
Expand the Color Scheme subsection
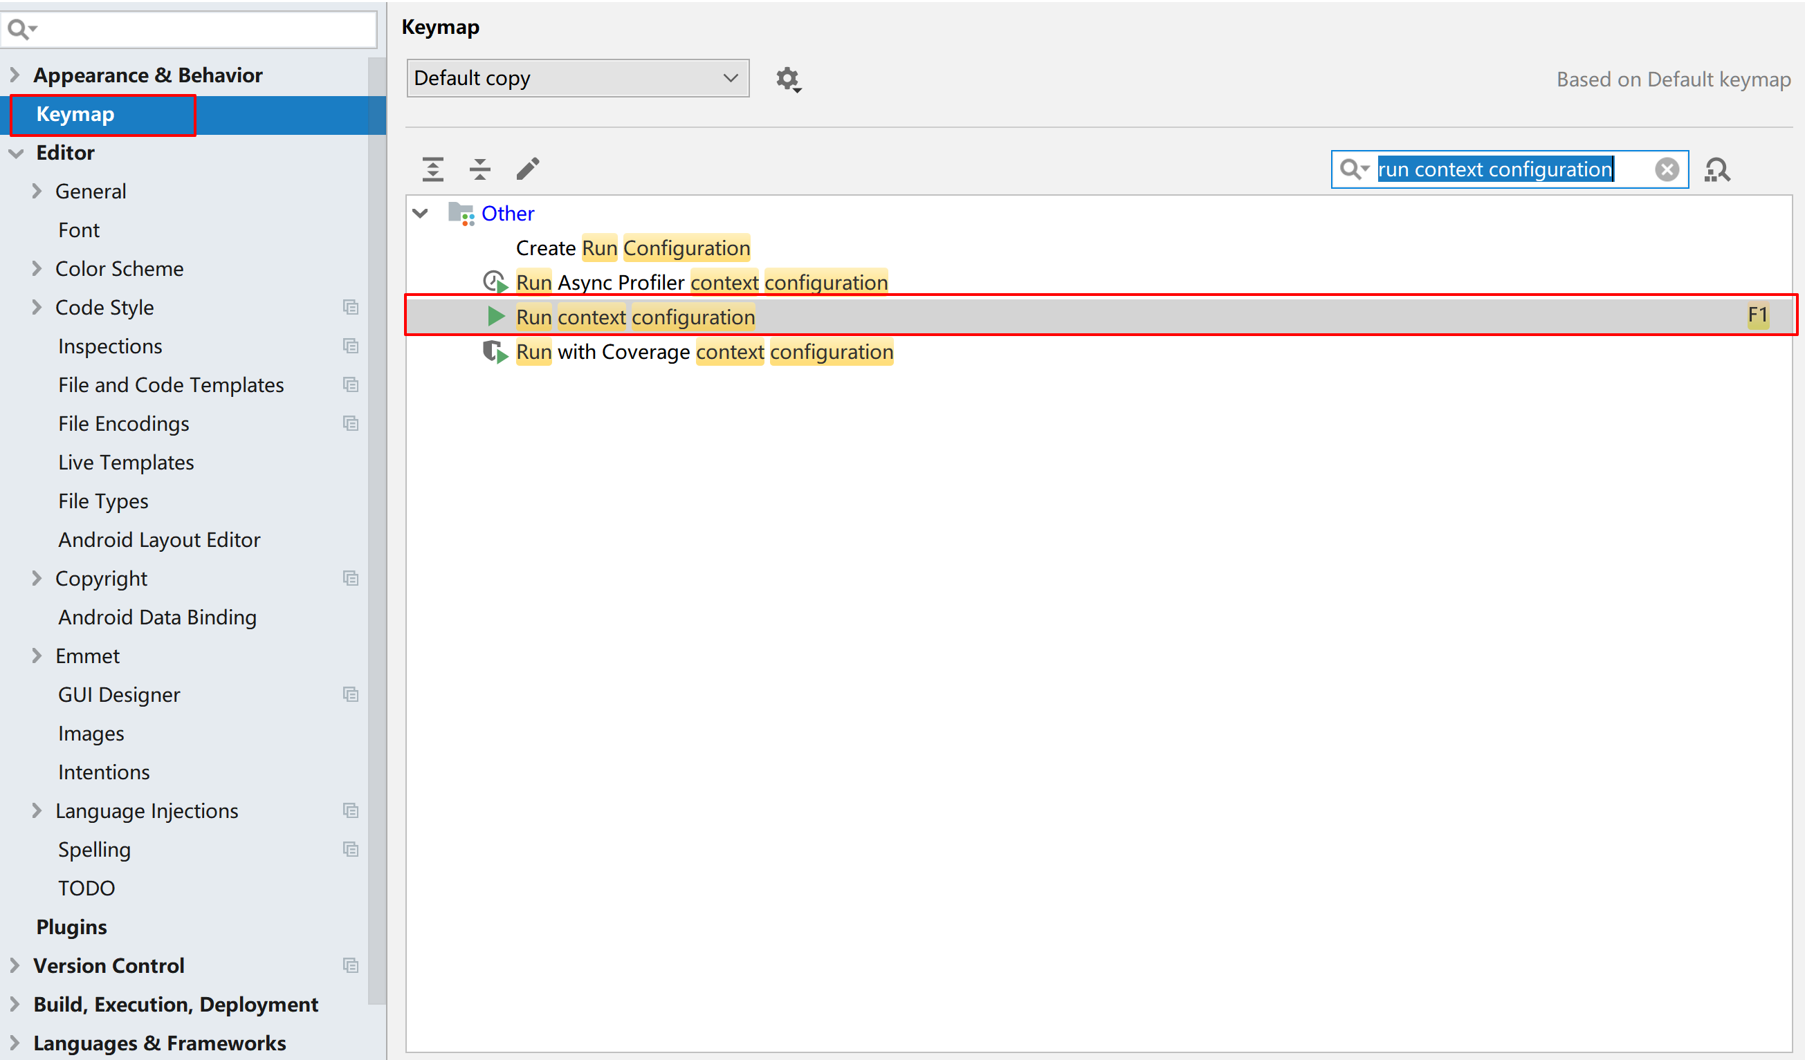[x=37, y=269]
